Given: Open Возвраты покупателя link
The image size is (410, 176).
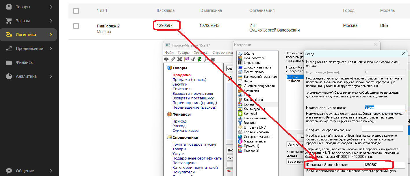Looking at the screenshot, I should 193,93.
